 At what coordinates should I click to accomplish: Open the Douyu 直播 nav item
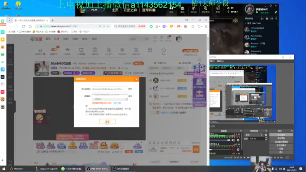pos(57,39)
